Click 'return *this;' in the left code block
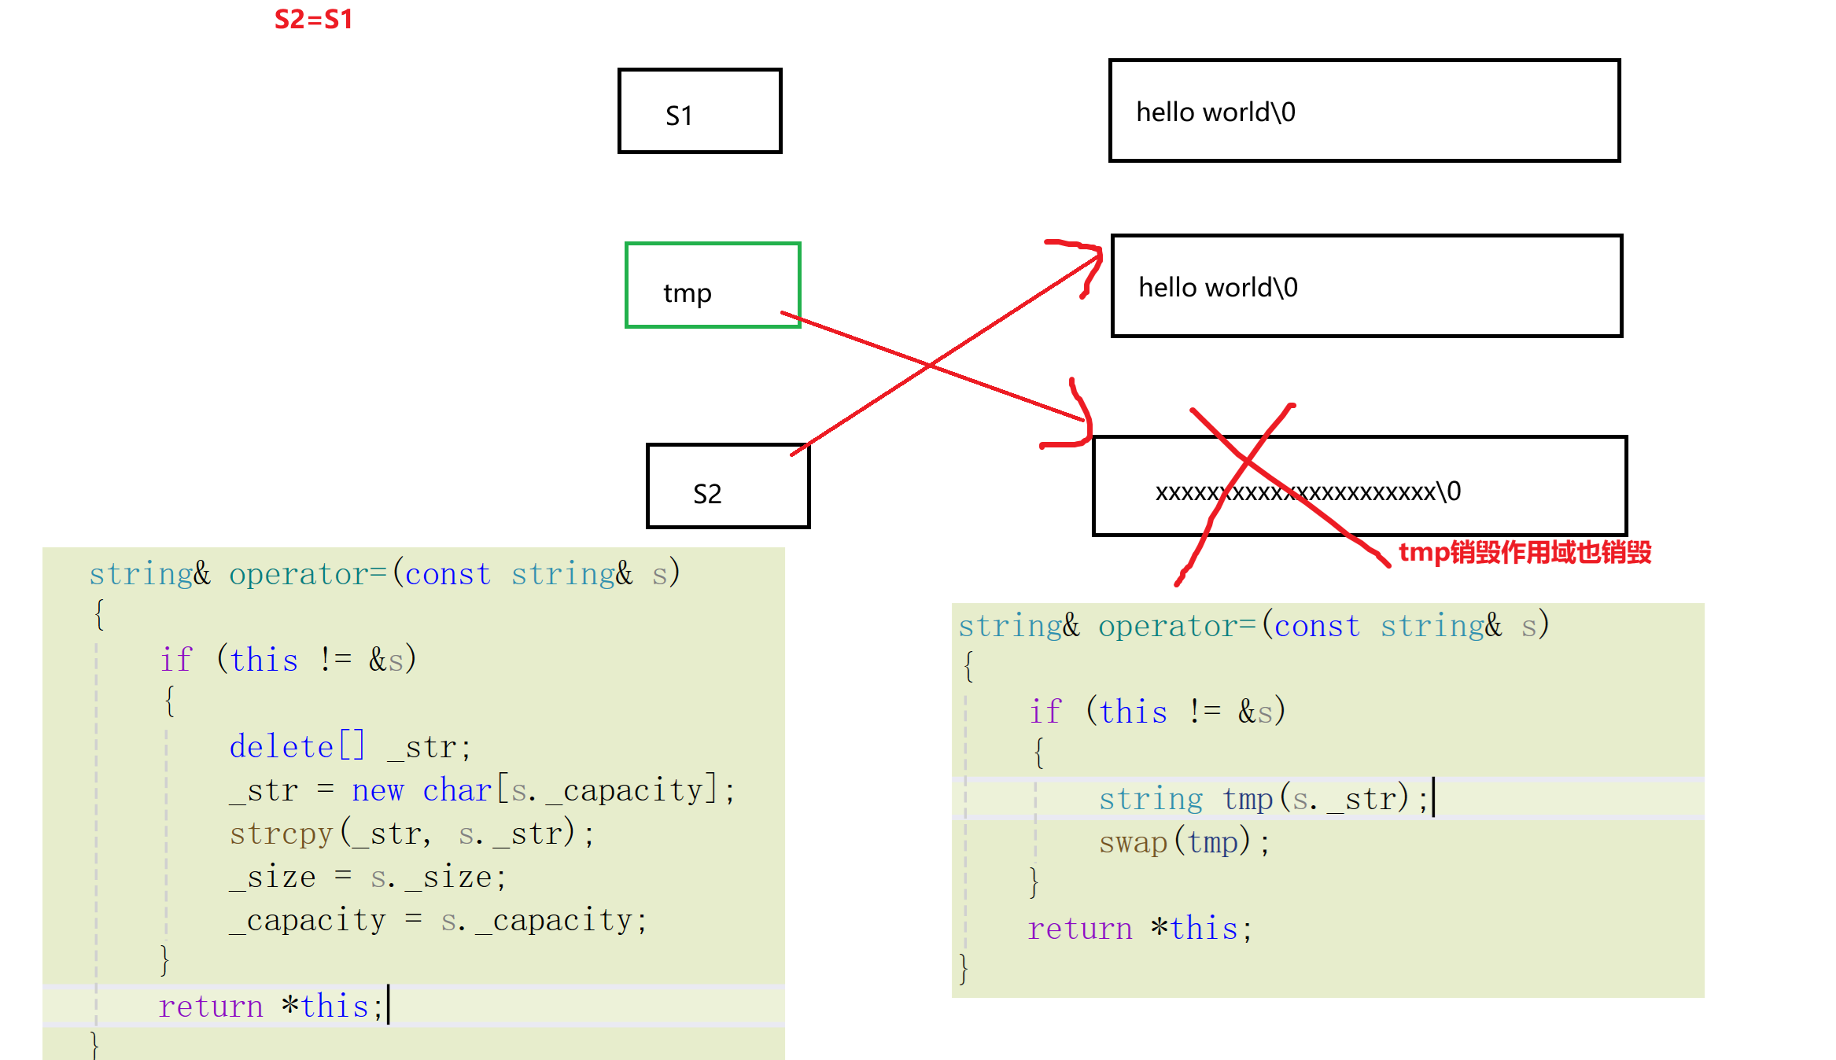Screen dimensions: 1836x1060 271,1006
